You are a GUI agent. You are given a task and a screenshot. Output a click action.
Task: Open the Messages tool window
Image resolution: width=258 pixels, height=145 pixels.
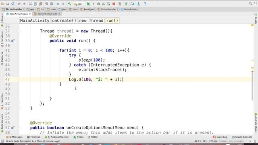(x=15, y=137)
